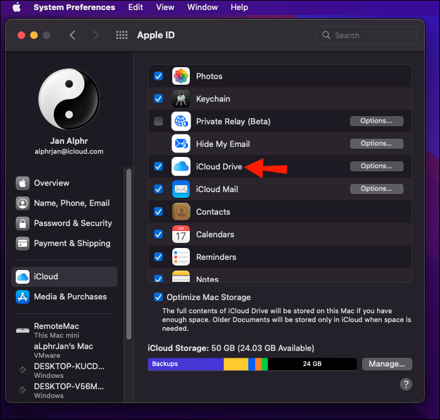Click the Manage storage button
The width and height of the screenshot is (440, 420).
[x=387, y=363]
